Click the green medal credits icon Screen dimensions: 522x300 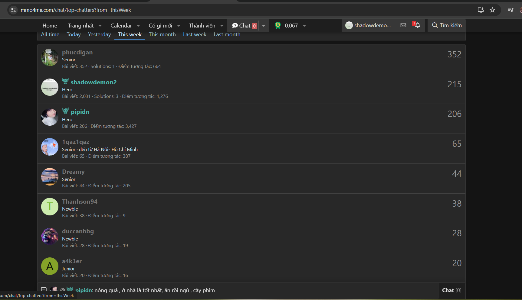click(277, 25)
